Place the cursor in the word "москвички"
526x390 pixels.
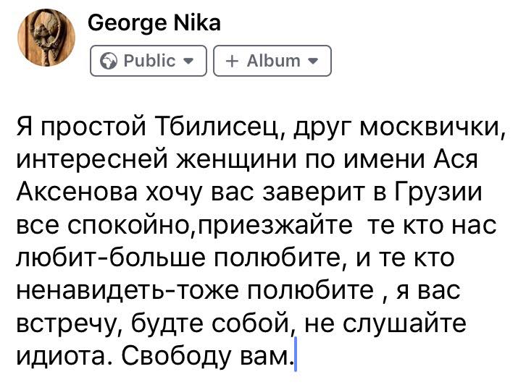coord(432,127)
